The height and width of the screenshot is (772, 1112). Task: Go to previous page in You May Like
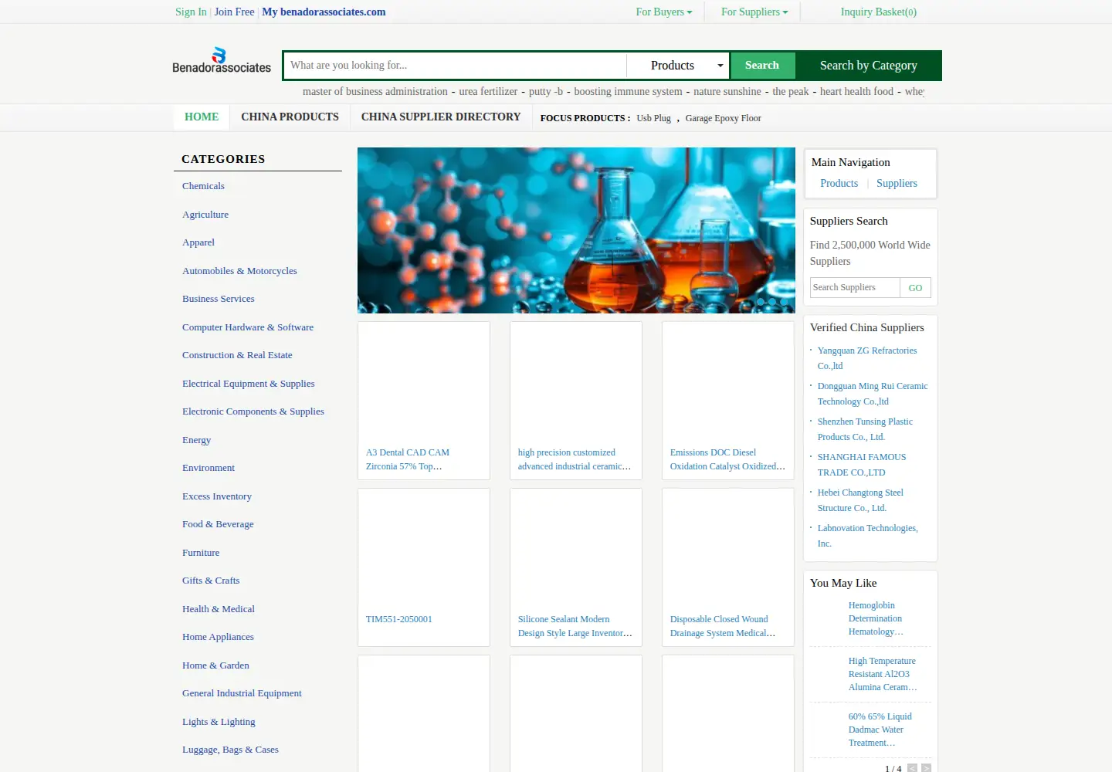point(912,768)
